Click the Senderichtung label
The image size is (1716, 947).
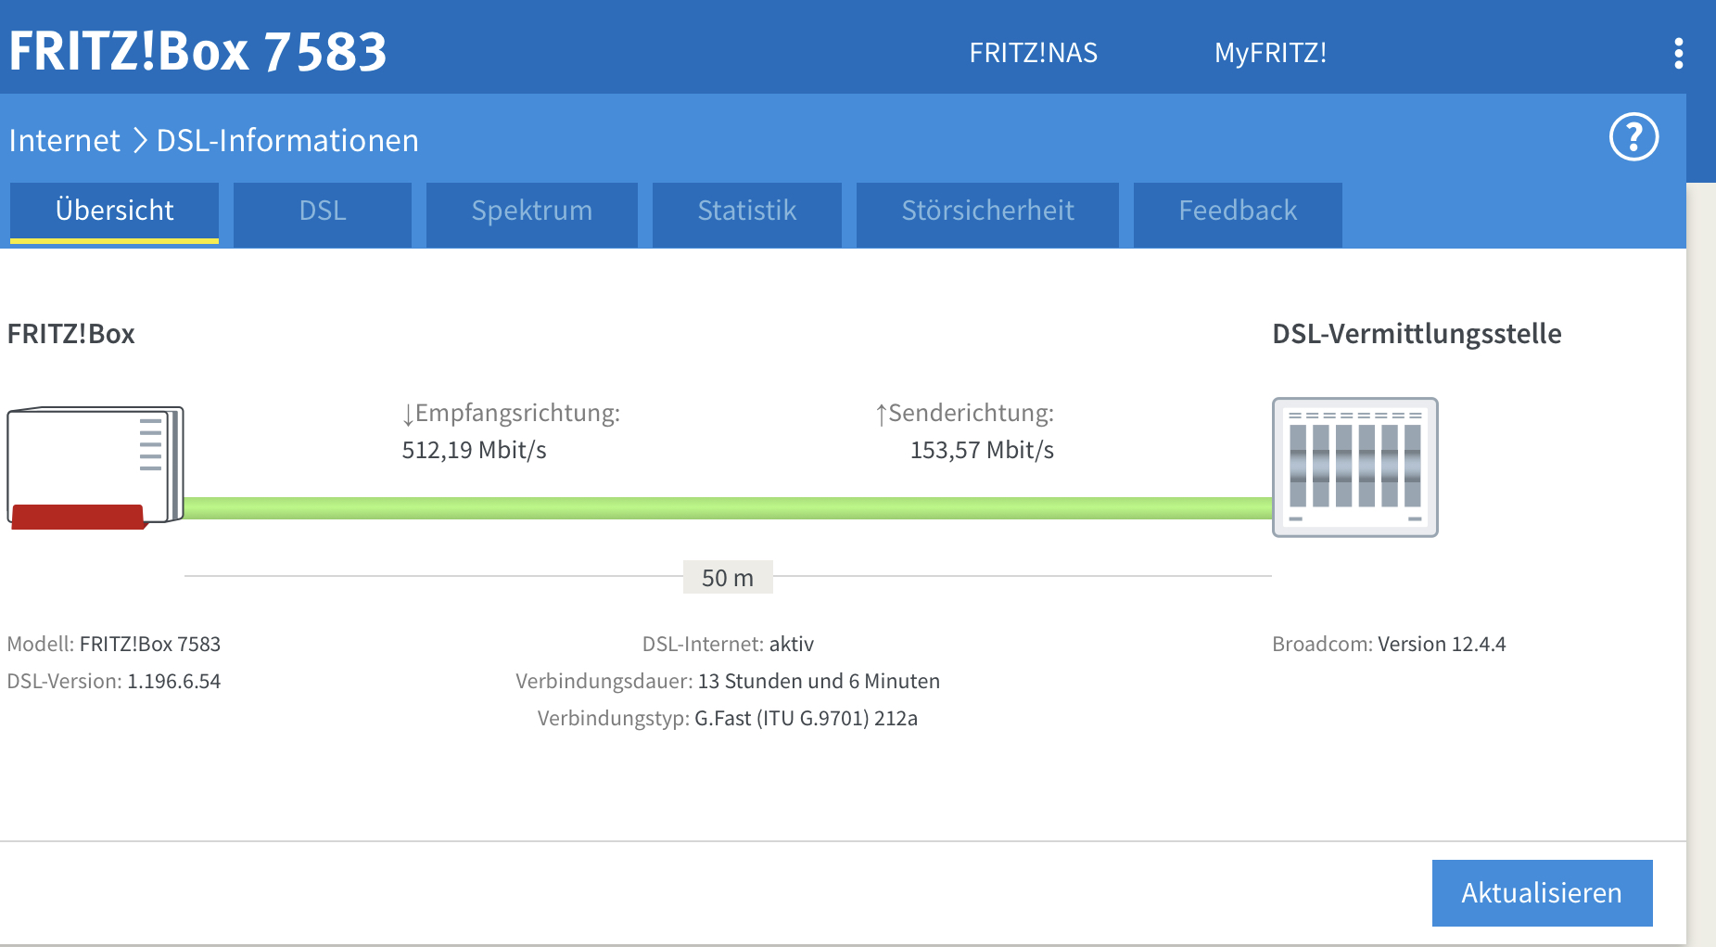pos(964,413)
